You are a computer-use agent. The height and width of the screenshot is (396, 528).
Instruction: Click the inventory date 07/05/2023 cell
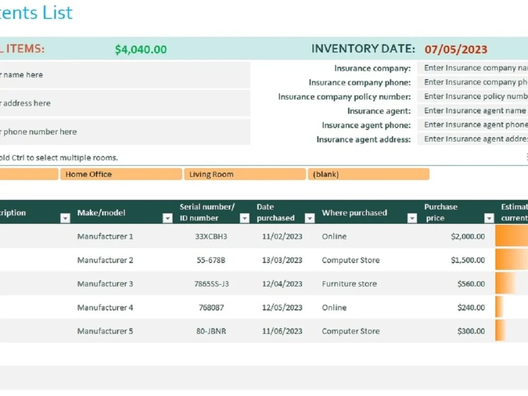coord(455,49)
